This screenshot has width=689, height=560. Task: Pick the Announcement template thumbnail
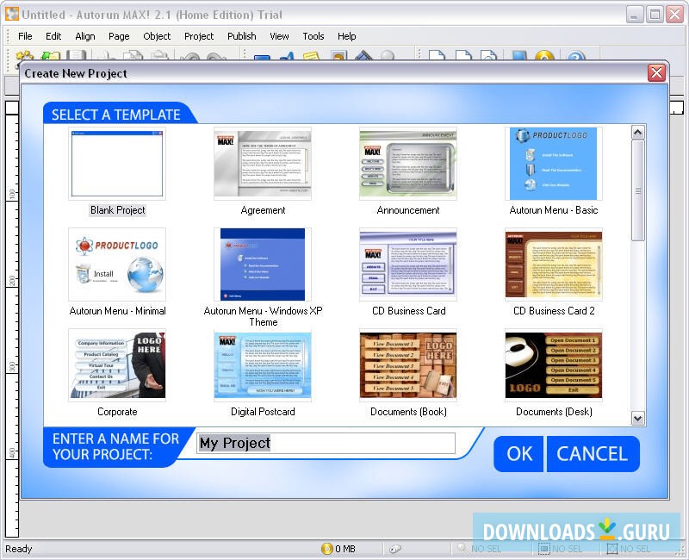pos(408,164)
